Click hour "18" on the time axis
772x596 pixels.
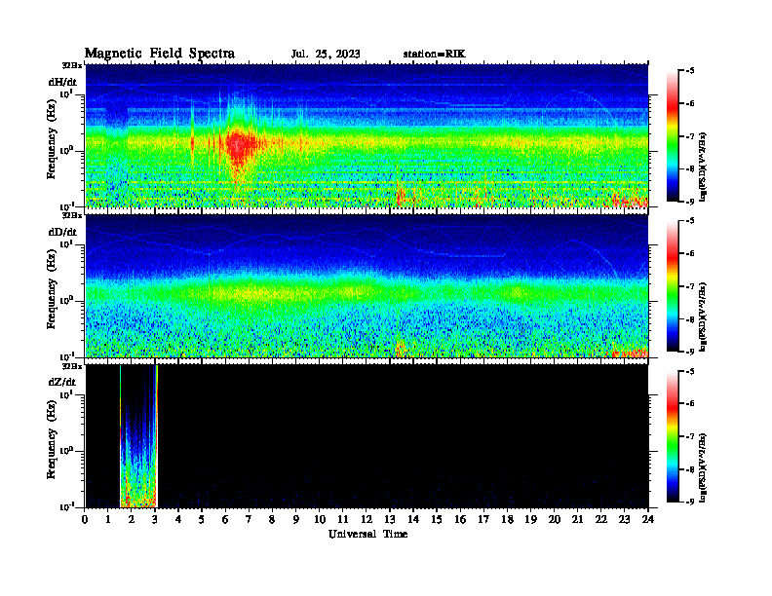coord(507,519)
